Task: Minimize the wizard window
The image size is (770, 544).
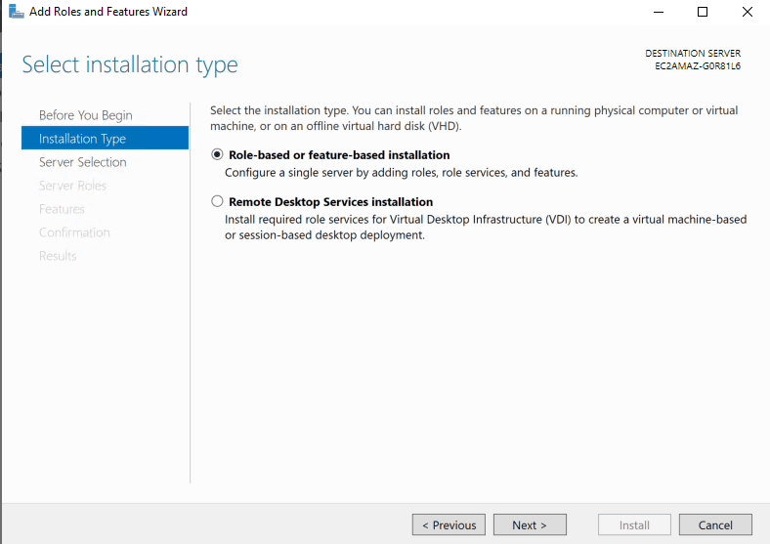Action: click(659, 12)
